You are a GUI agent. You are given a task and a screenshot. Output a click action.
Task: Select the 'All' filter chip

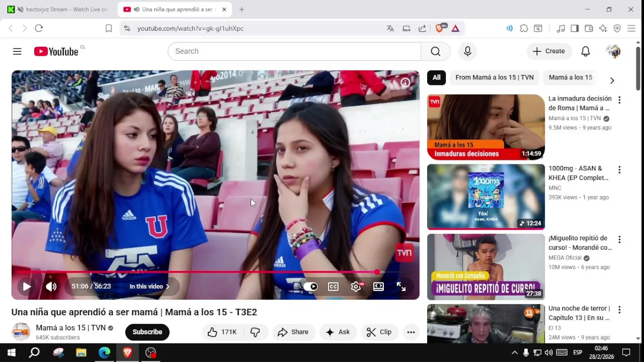click(436, 77)
